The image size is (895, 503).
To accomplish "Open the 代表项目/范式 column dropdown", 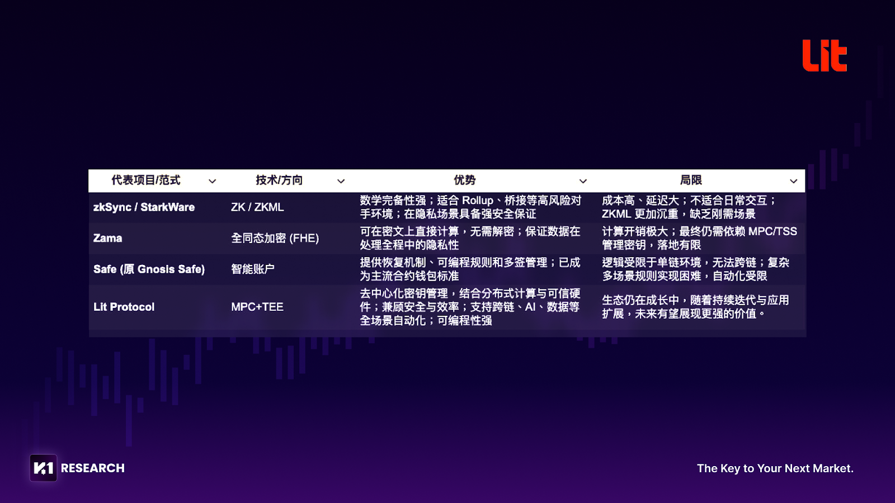I will coord(212,181).
